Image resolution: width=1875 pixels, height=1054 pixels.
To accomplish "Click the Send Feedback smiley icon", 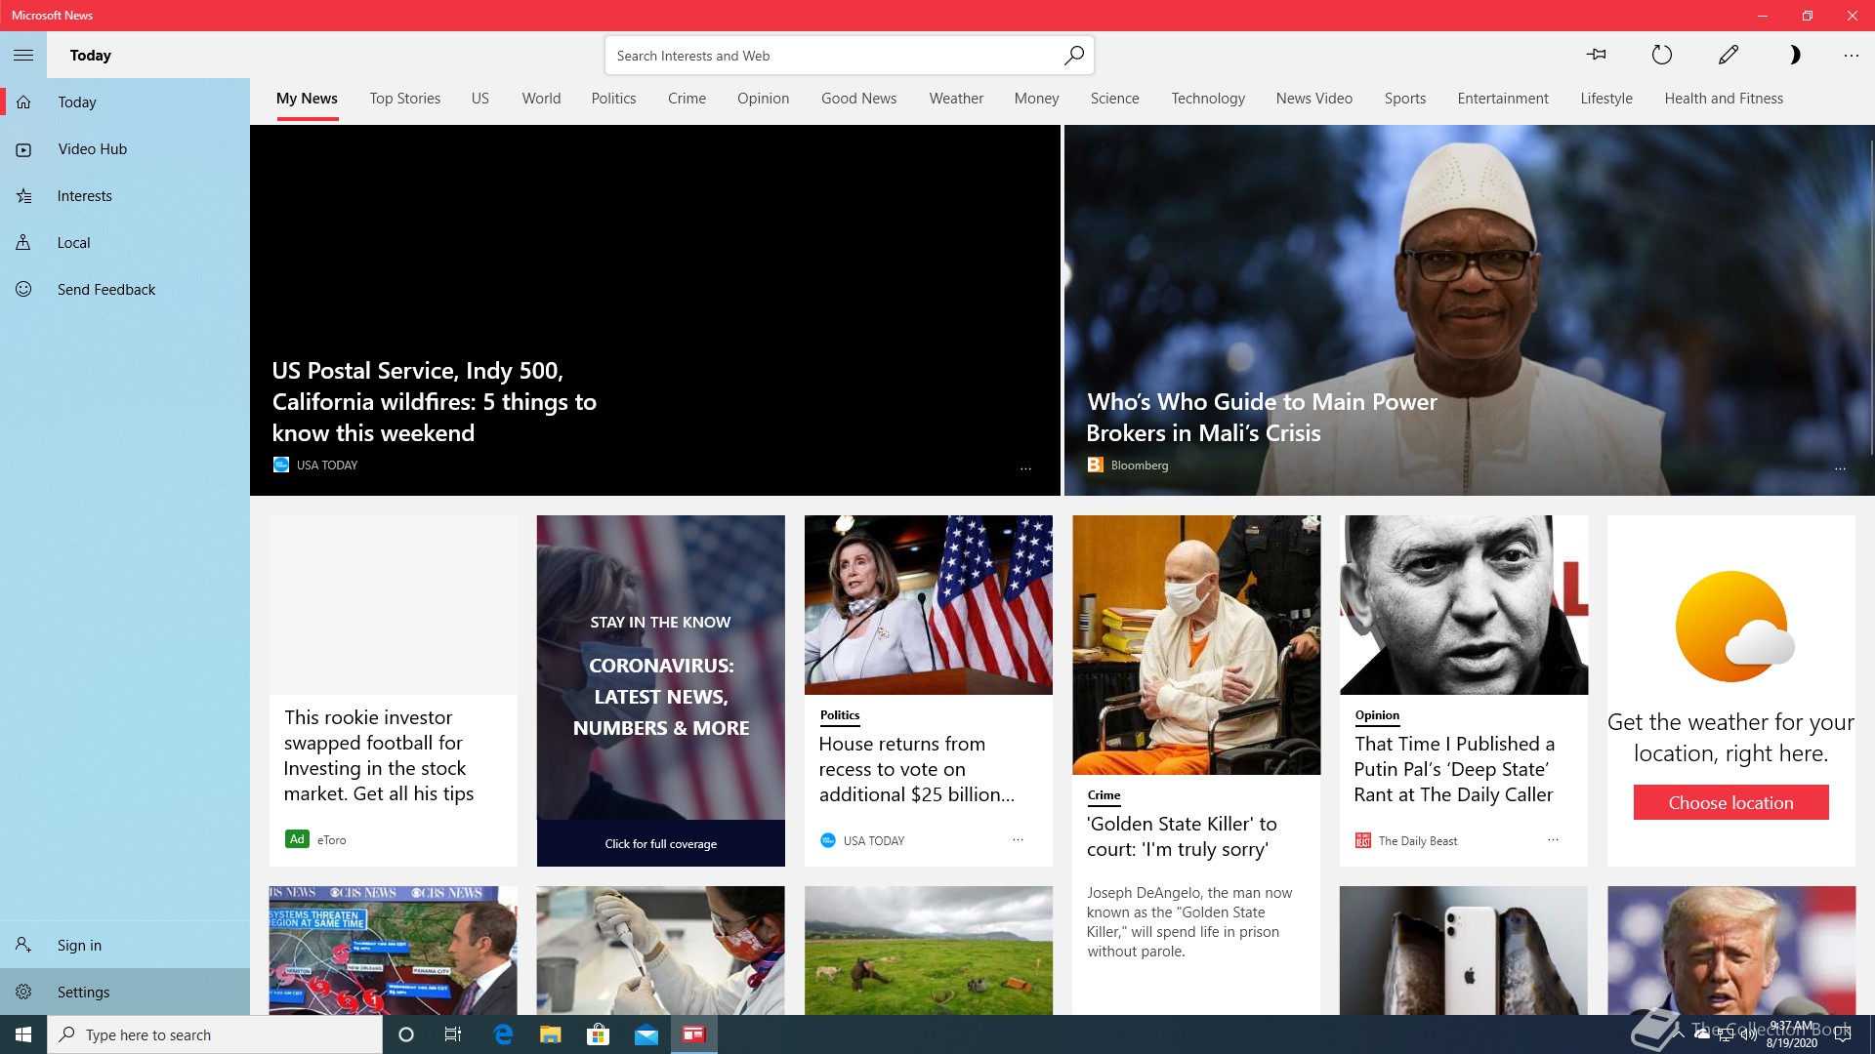I will click(x=23, y=290).
